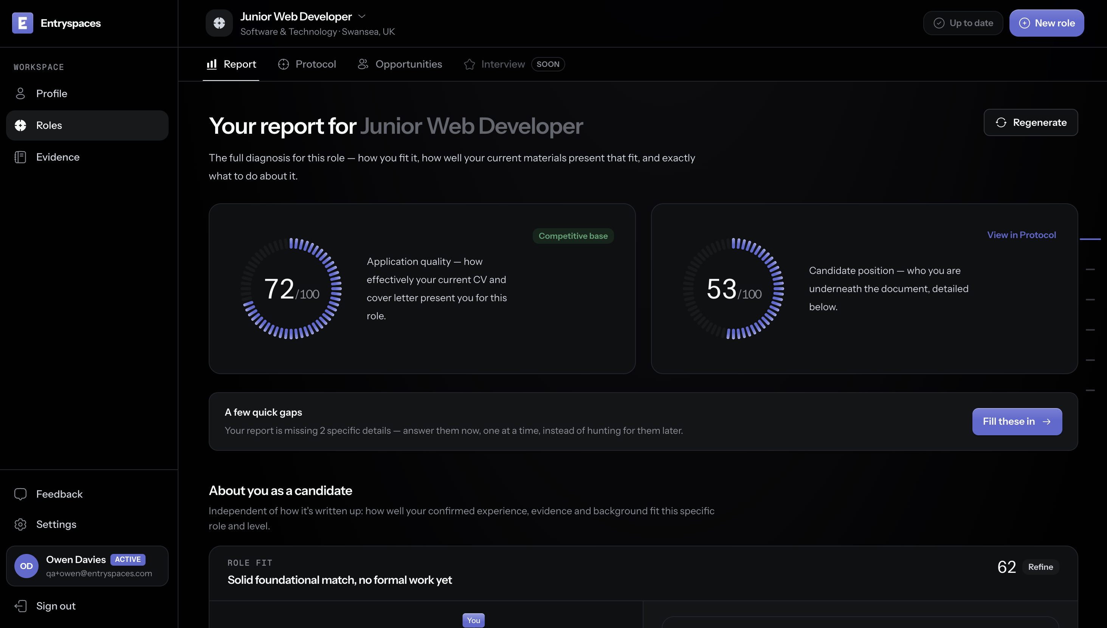Click the Report bar chart icon

tap(211, 64)
